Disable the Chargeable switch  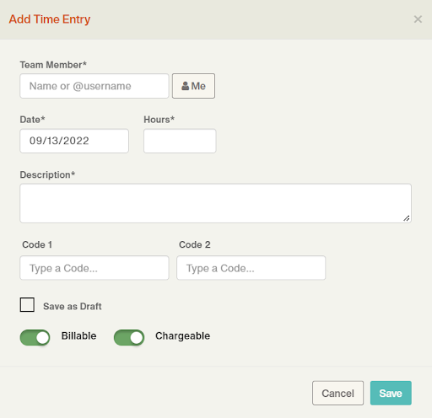click(x=129, y=337)
